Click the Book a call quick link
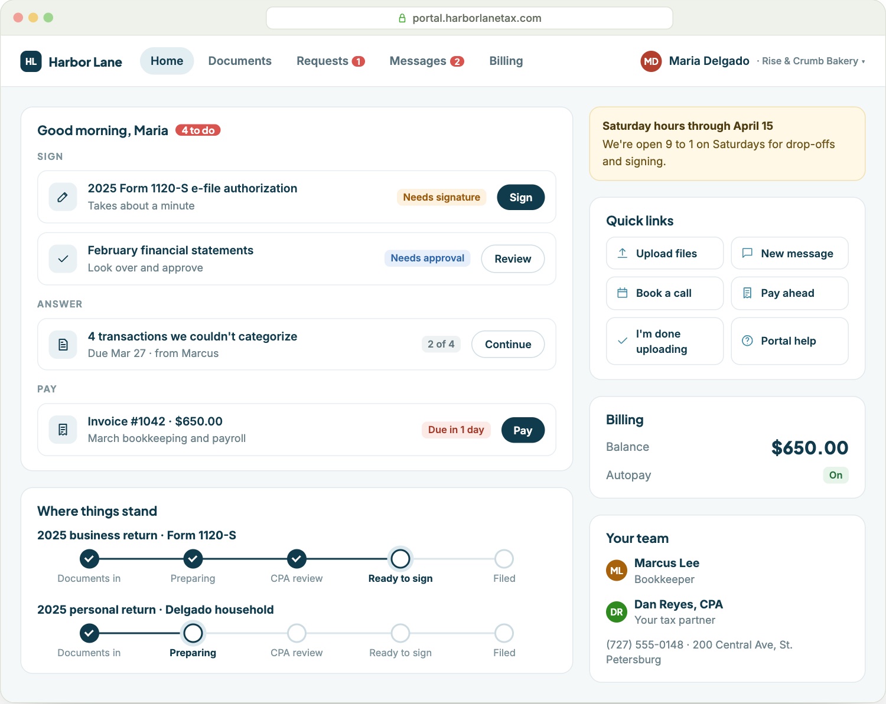Image resolution: width=886 pixels, height=704 pixels. coord(665,293)
